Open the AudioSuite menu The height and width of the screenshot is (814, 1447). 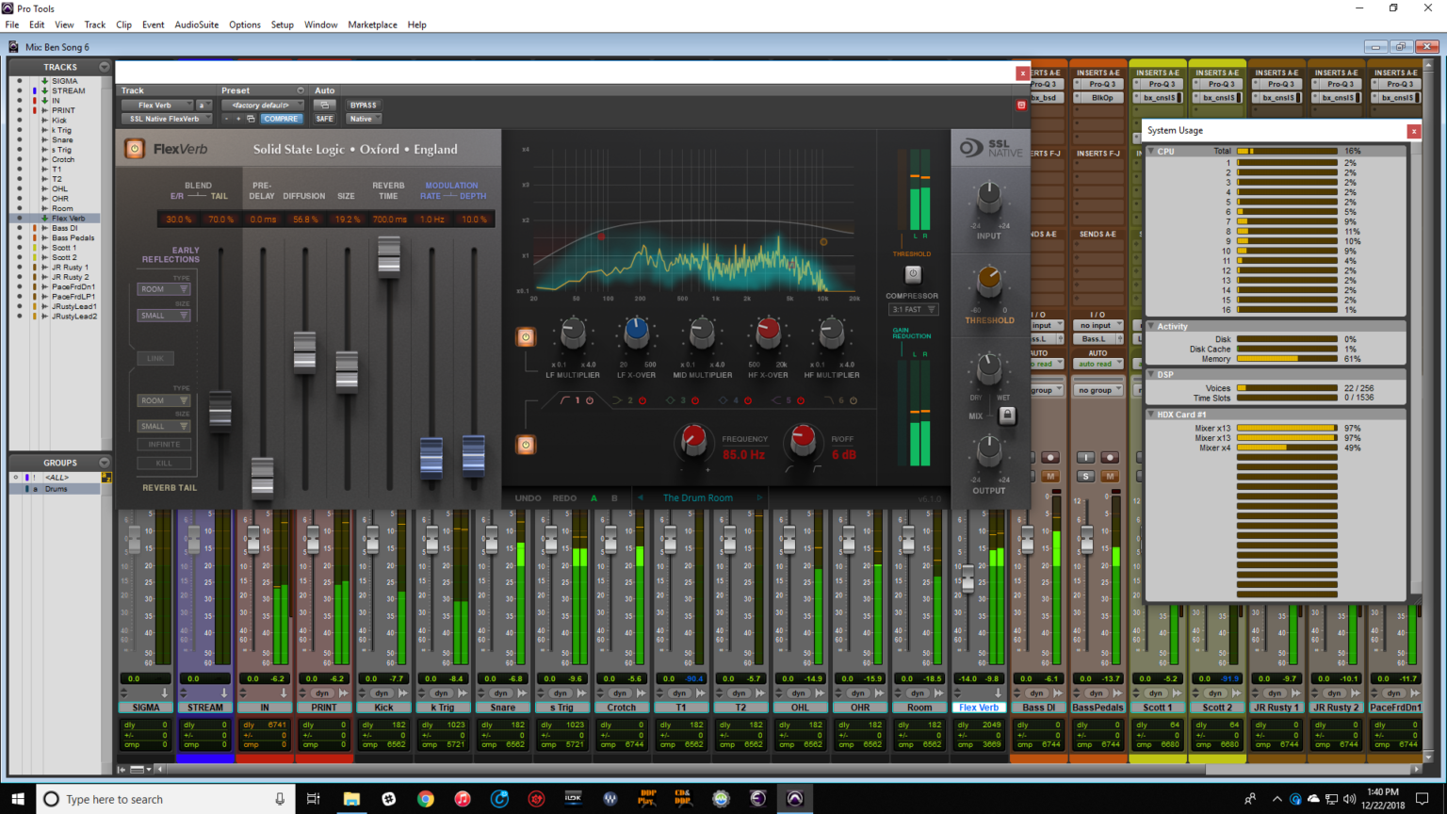pyautogui.click(x=196, y=24)
